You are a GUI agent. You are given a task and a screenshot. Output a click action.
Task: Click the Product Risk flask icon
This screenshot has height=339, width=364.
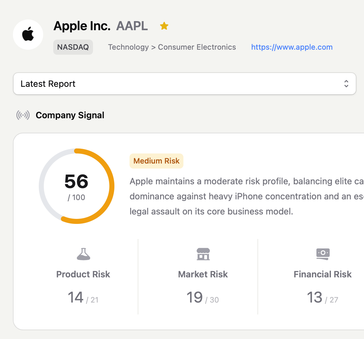83,254
